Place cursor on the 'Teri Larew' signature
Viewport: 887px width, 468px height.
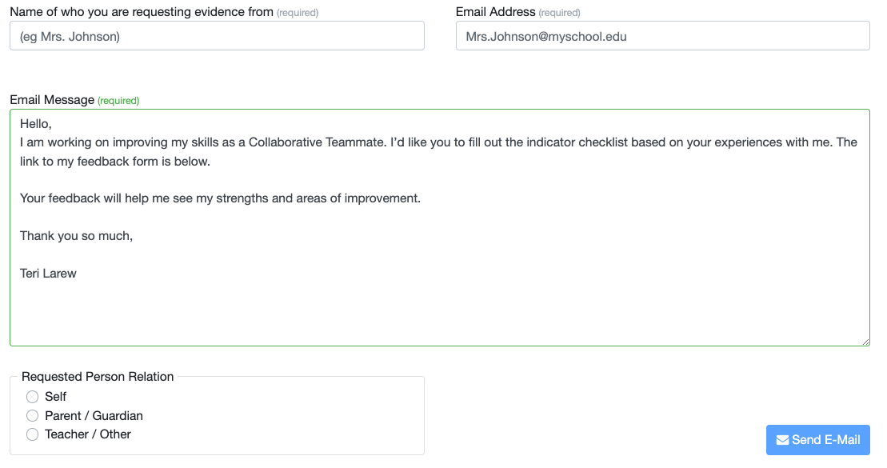(49, 274)
